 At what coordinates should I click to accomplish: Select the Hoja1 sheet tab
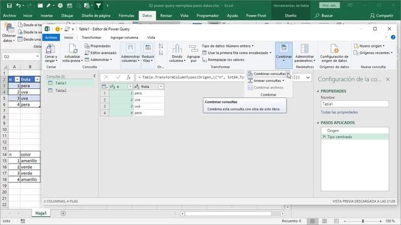coord(41,213)
